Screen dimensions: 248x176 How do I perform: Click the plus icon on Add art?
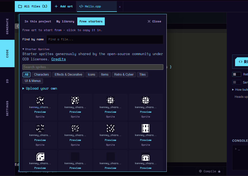[x=56, y=6]
